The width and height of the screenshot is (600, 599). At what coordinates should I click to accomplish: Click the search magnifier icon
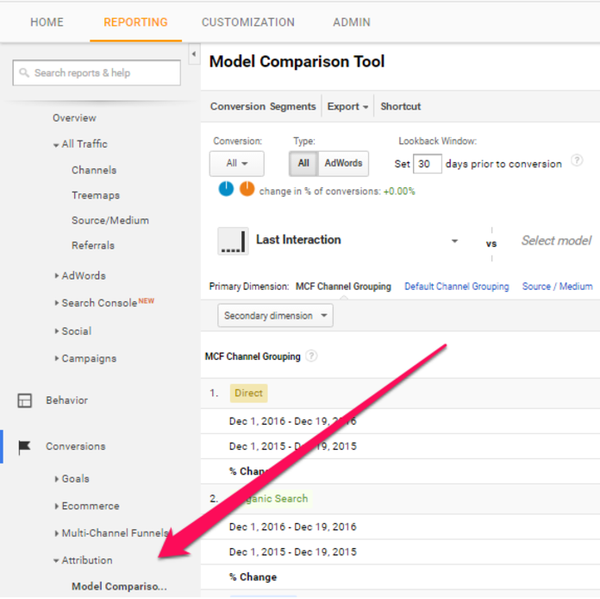click(x=24, y=73)
